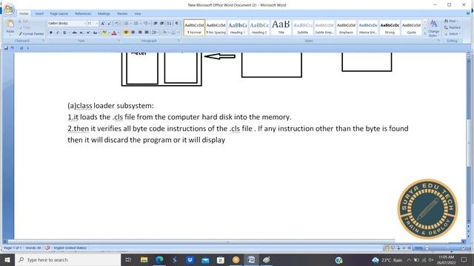Screen dimensions: 474x266
Task: Open the Select dropdown in Editing
Action: [x=453, y=34]
